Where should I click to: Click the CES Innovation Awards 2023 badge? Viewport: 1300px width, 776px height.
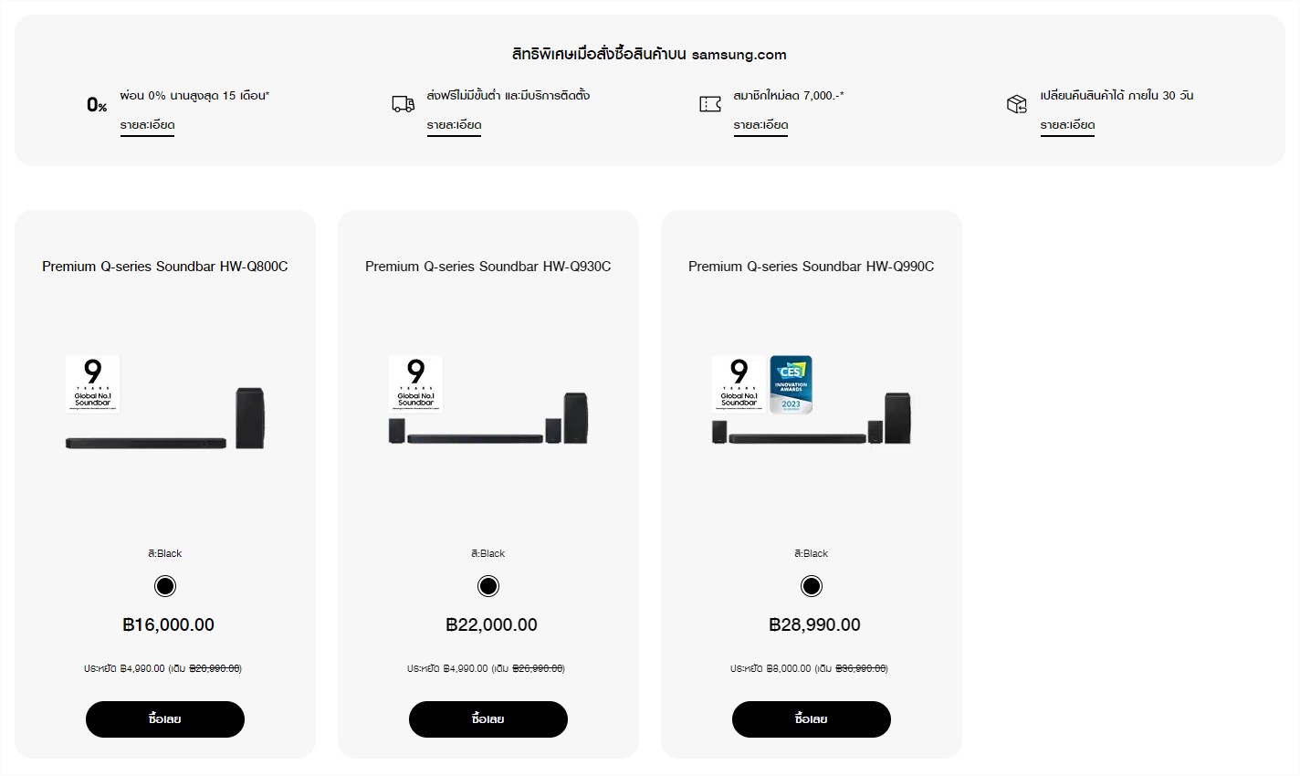[x=791, y=383]
